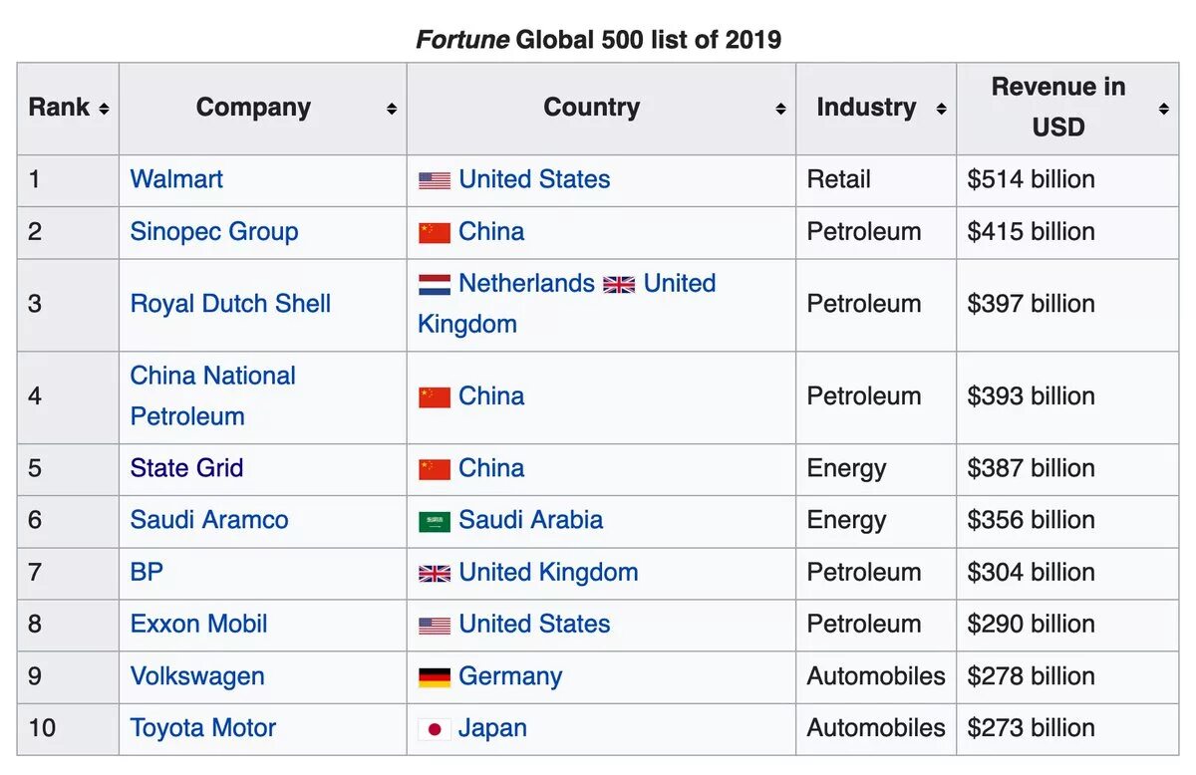This screenshot has width=1196, height=775.
Task: Open the China National Petroleum link
Action: click(x=213, y=395)
